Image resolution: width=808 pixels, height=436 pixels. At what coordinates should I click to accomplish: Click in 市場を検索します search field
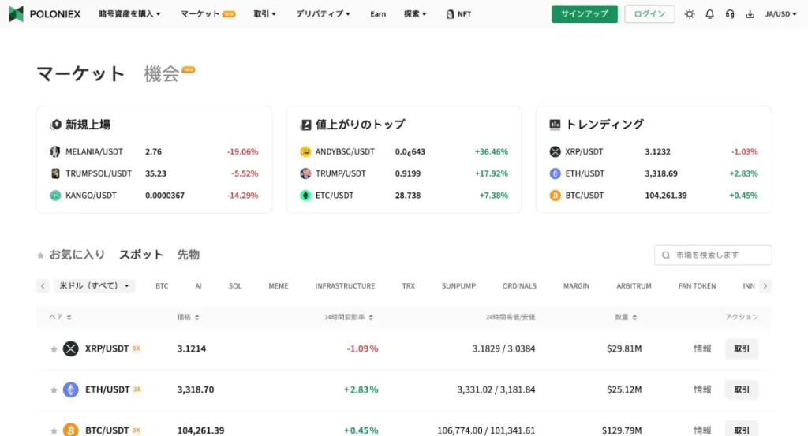coord(713,255)
